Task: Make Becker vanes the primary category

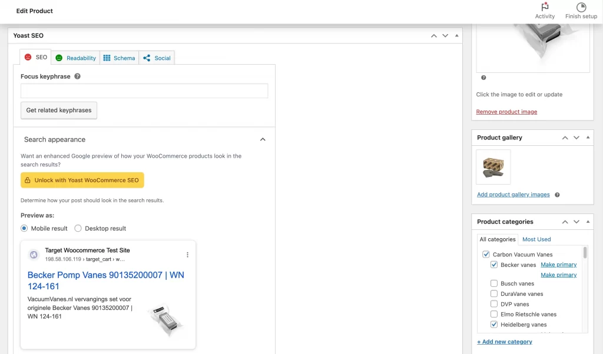Action: 558,265
